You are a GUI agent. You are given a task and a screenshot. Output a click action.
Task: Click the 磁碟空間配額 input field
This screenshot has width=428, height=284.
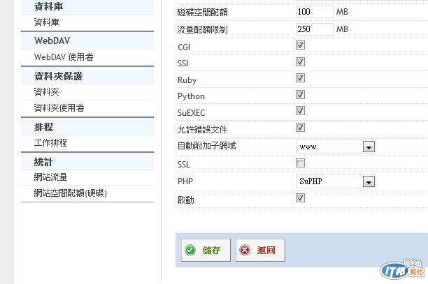tap(315, 12)
